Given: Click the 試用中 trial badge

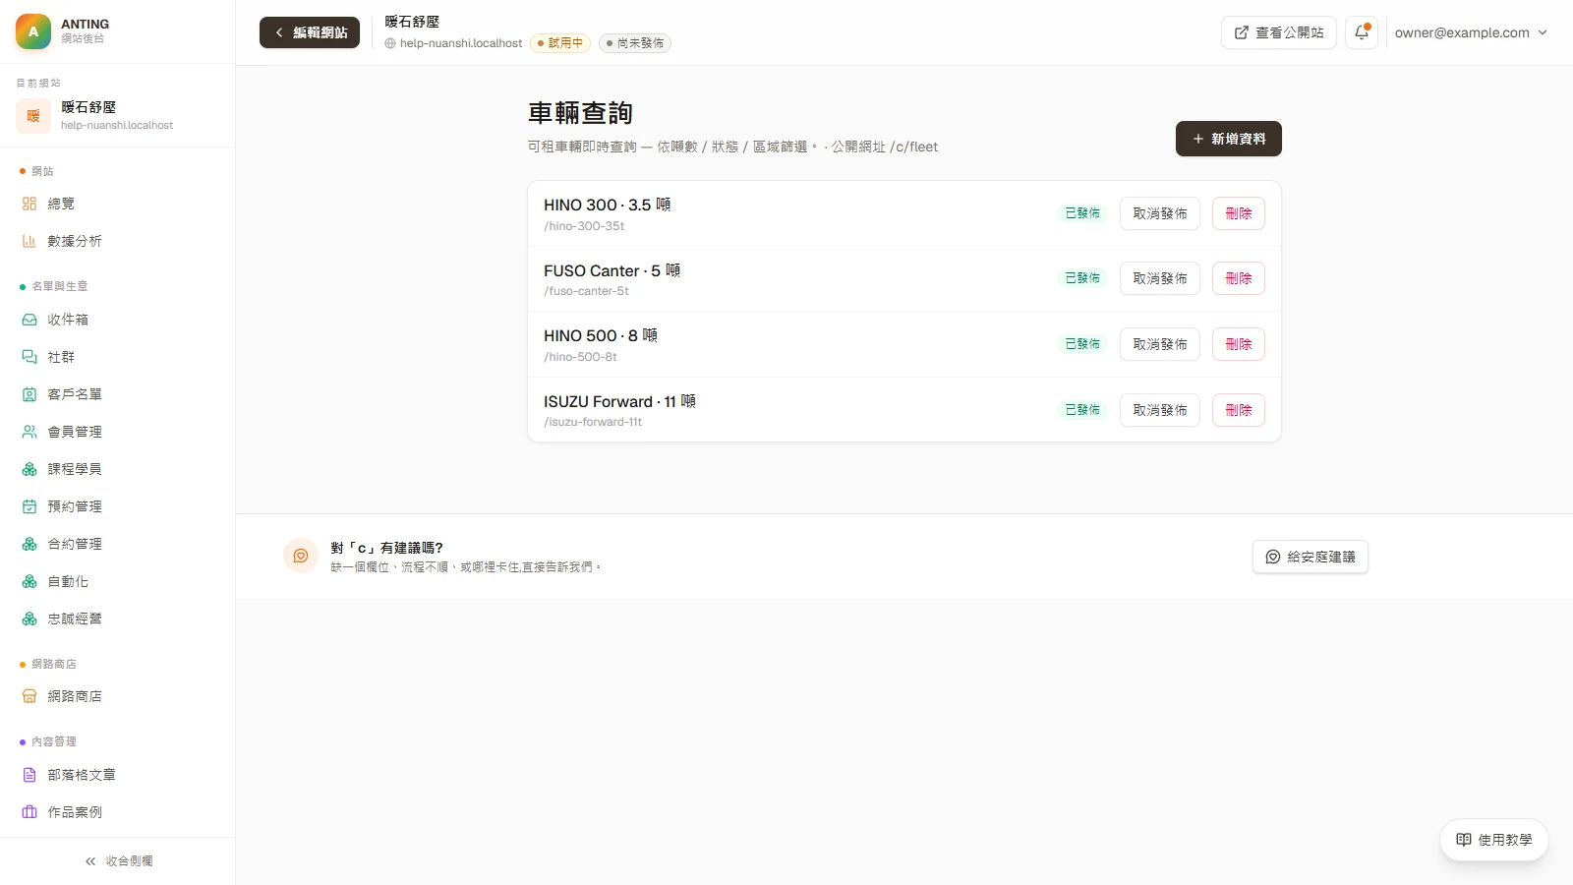Looking at the screenshot, I should click(560, 43).
